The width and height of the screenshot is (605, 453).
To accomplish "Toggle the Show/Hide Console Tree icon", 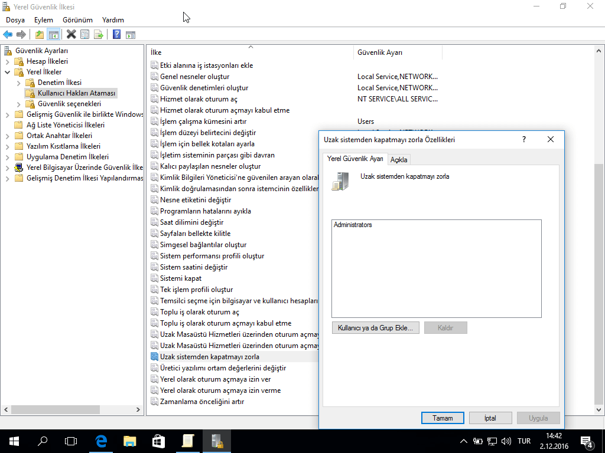I will (x=53, y=34).
